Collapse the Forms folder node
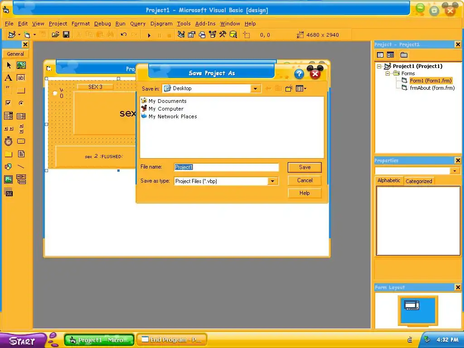 pos(388,73)
